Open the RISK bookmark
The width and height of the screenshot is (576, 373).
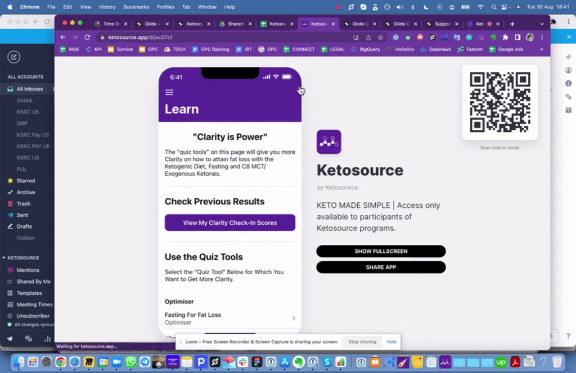70,49
